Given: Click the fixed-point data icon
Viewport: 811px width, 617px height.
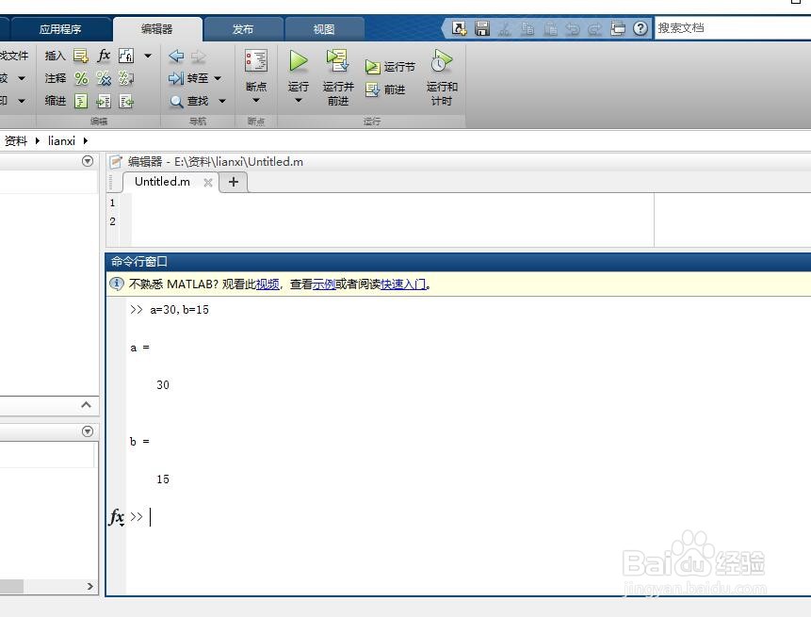Looking at the screenshot, I should [125, 56].
